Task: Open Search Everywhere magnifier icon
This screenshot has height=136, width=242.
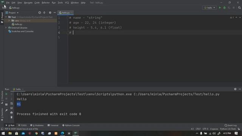Action: point(239,8)
